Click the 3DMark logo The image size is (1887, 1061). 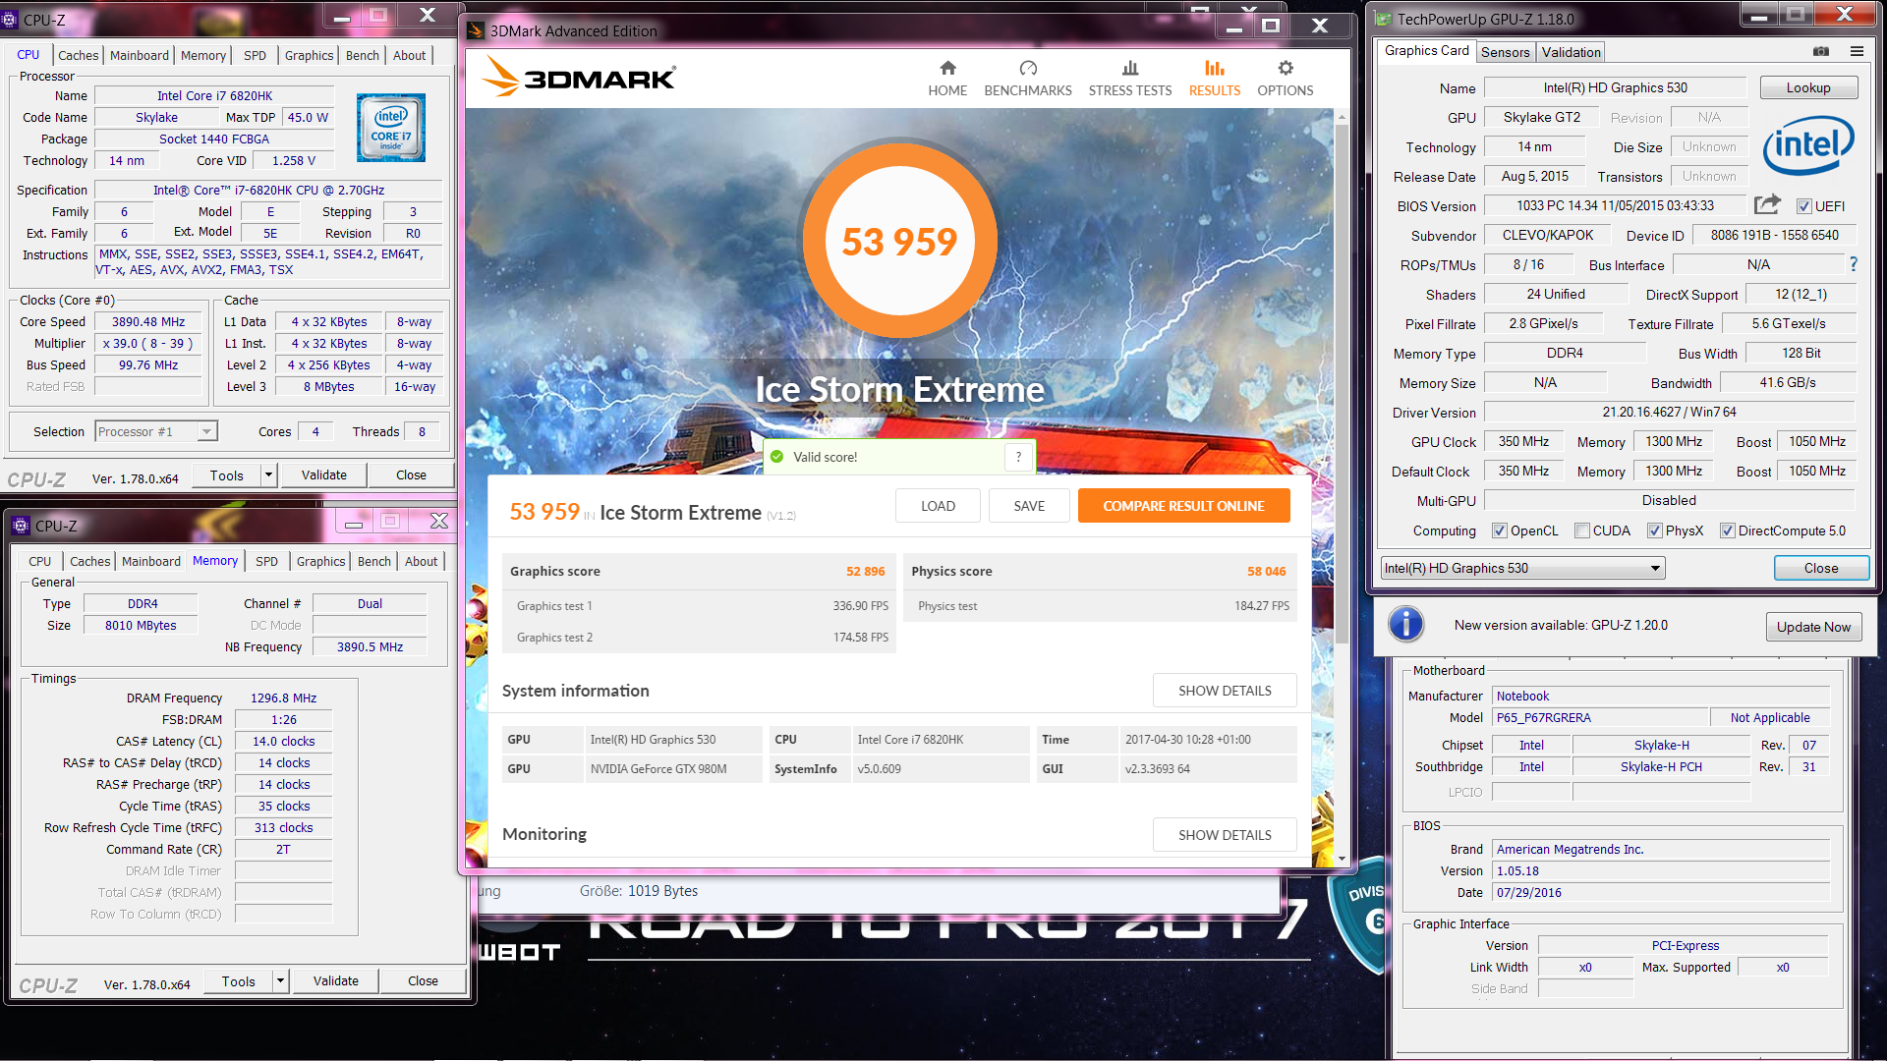click(580, 77)
